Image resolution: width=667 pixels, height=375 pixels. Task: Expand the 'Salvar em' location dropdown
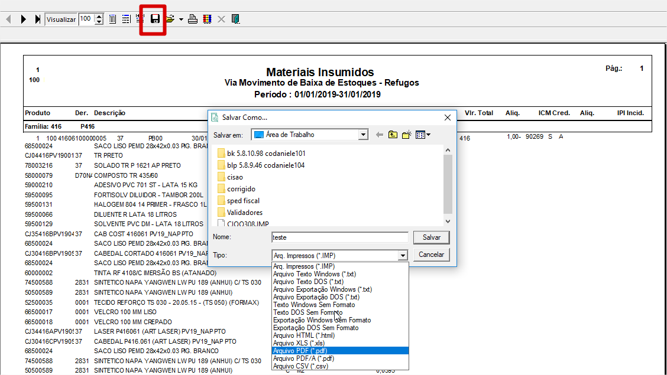363,135
